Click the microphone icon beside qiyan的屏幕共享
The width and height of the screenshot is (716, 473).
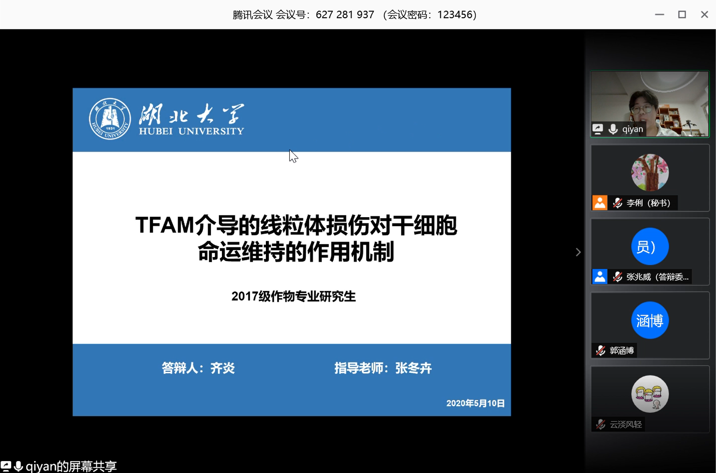tap(19, 466)
